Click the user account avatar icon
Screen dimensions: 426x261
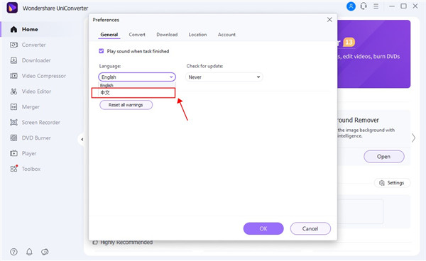pos(351,6)
